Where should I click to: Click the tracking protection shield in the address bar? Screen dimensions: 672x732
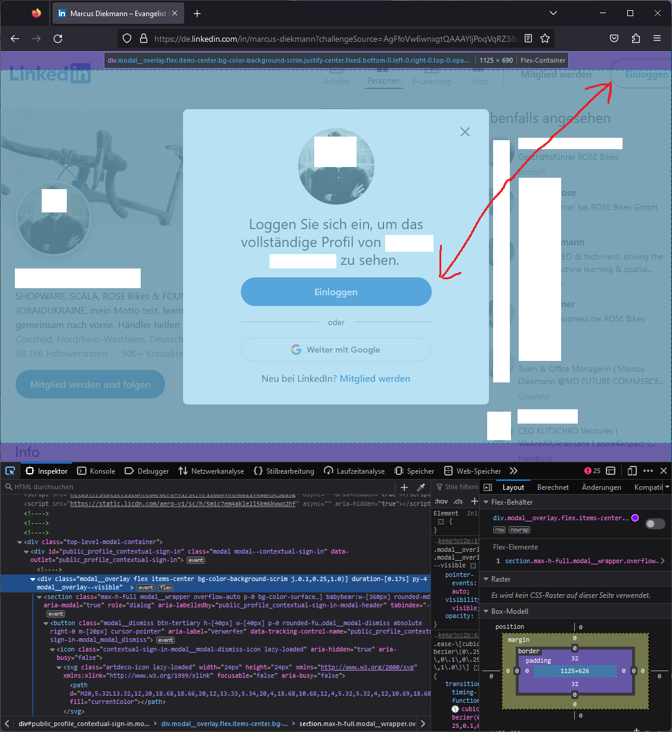pos(126,38)
